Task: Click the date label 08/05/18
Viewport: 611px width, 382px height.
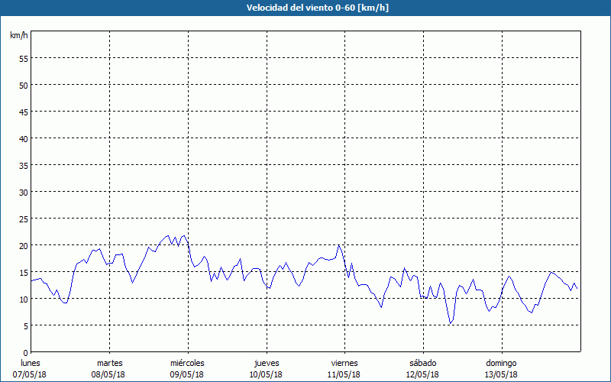Action: click(108, 374)
